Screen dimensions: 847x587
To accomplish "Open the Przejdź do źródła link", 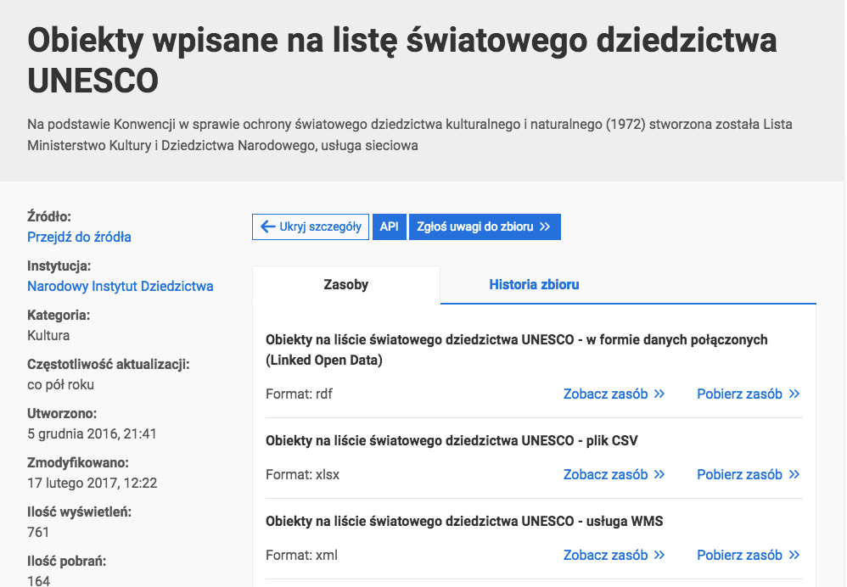I will 80,237.
